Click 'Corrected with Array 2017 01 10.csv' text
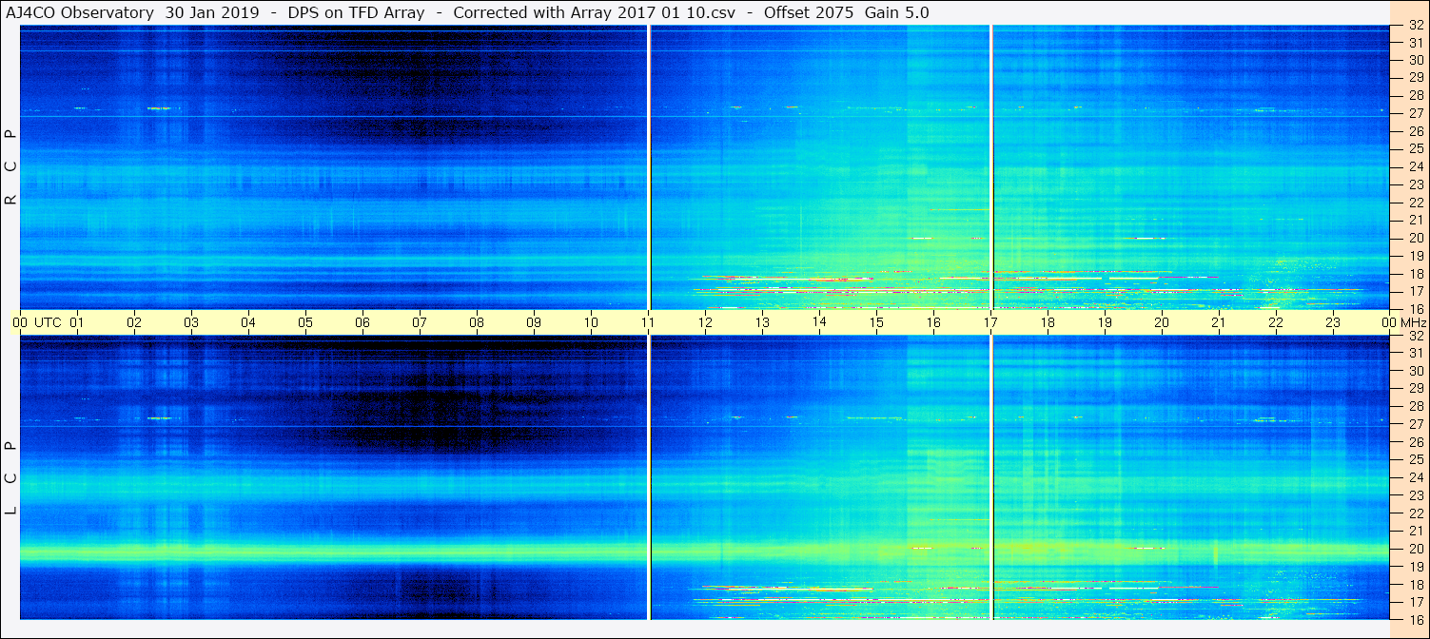The width and height of the screenshot is (1430, 639). pos(594,12)
